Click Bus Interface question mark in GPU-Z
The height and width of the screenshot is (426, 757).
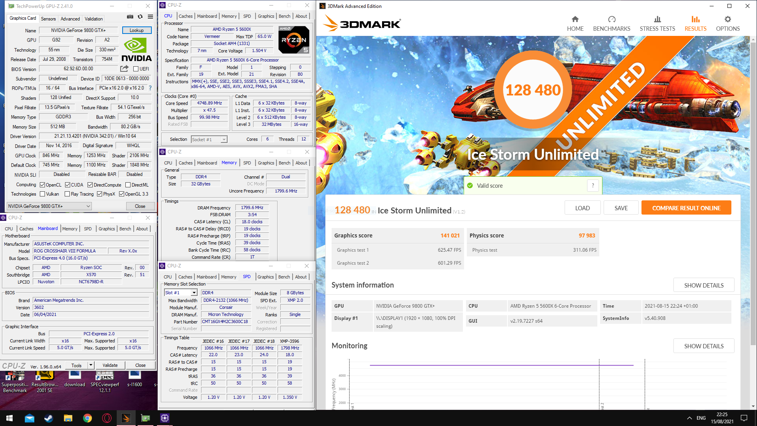150,88
